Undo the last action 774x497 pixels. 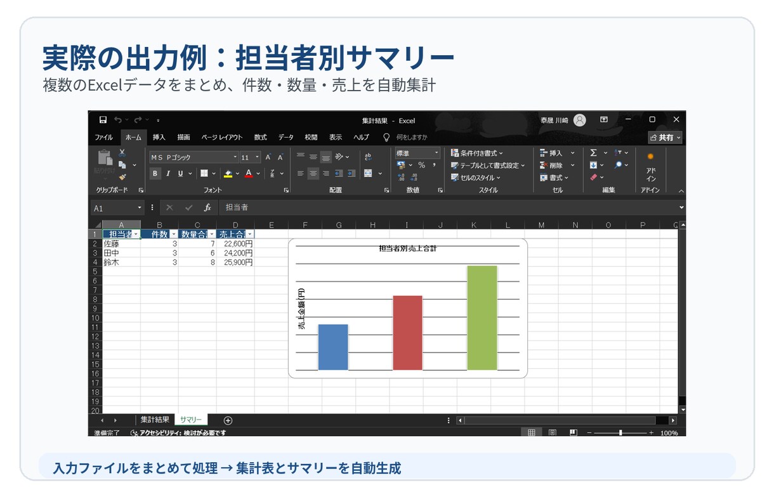point(118,120)
